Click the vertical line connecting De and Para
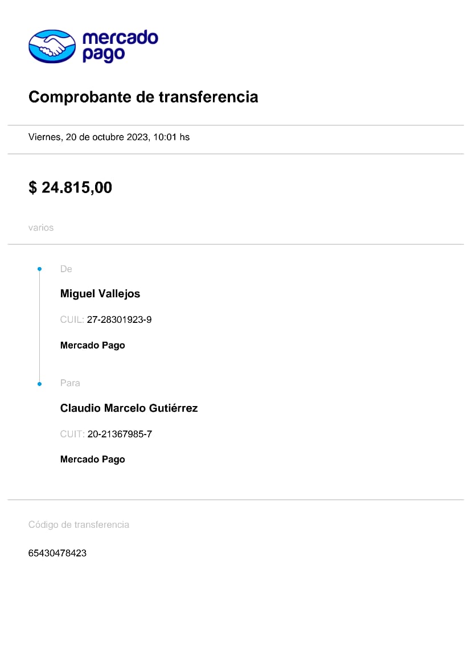This screenshot has width=472, height=668. 39,326
